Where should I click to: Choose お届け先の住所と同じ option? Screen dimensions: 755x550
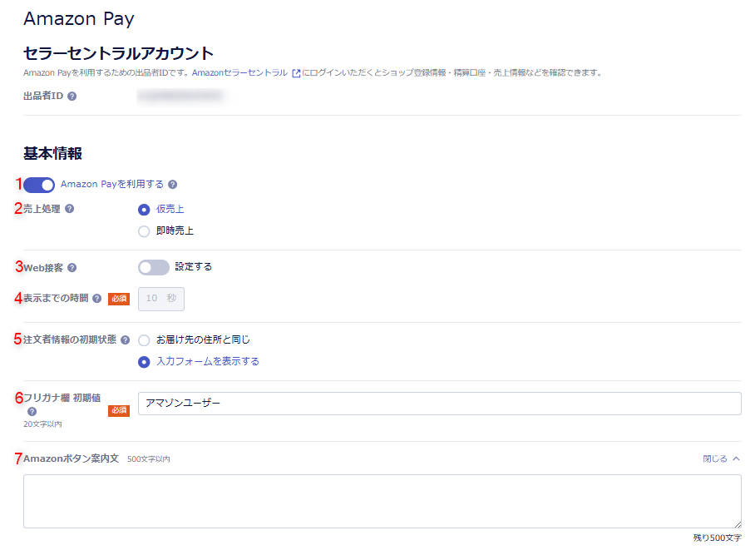144,339
